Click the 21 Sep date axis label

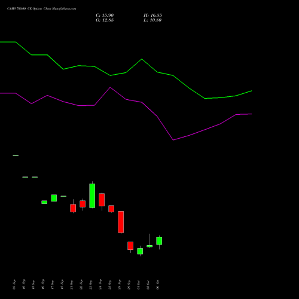point(72,285)
